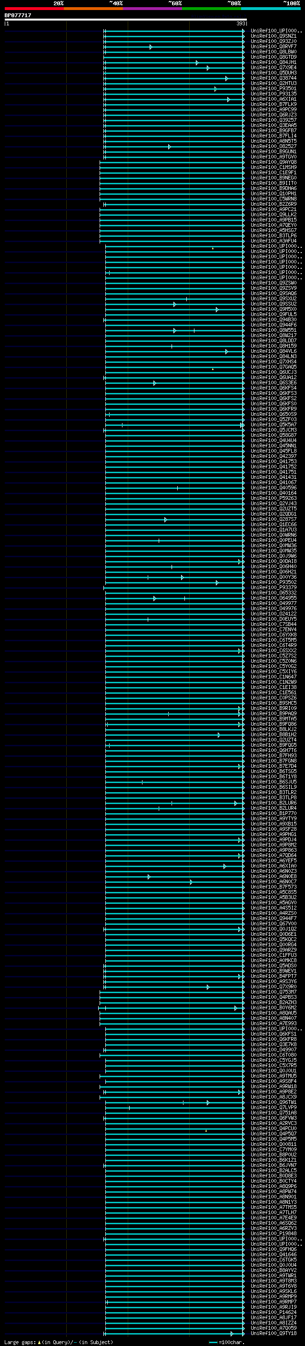This screenshot has width=305, height=1346.
Task: Click hit label UniRef100_Q7X9B0
Action: [274, 987]
